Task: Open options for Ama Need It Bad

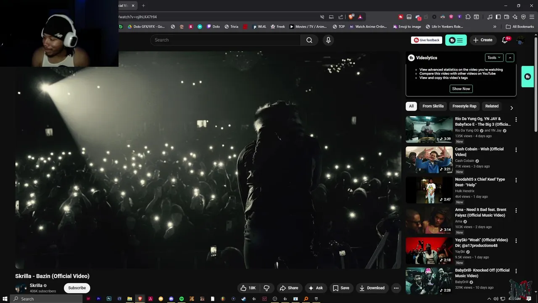Action: coord(516,210)
